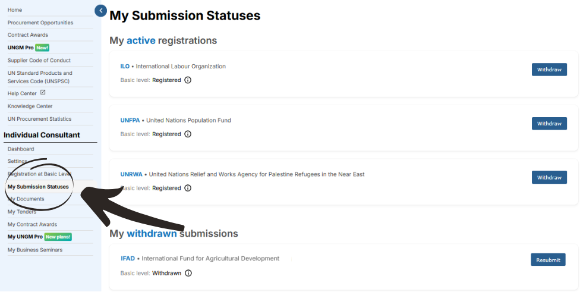The image size is (583, 292).
Task: Open the ILO organization link
Action: [125, 66]
